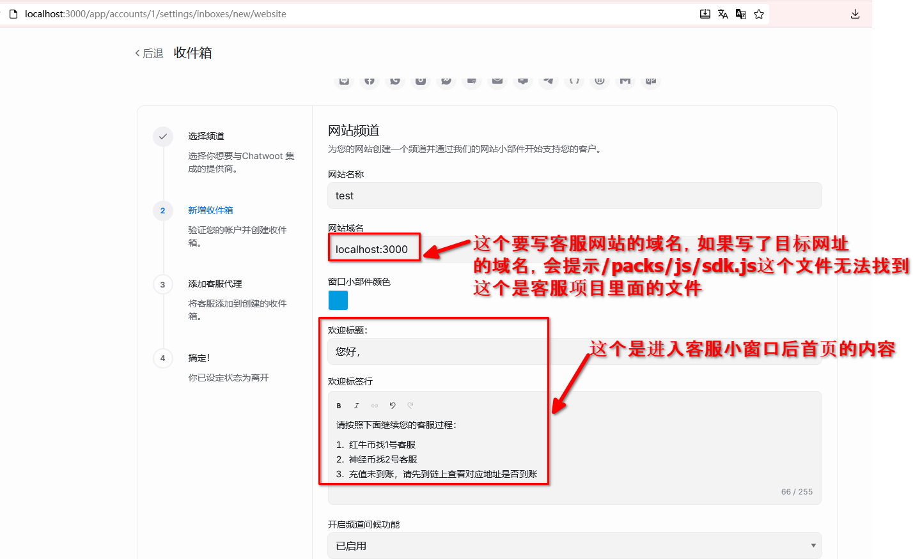
Task: Bookmark this page with the star icon
Action: [x=759, y=14]
